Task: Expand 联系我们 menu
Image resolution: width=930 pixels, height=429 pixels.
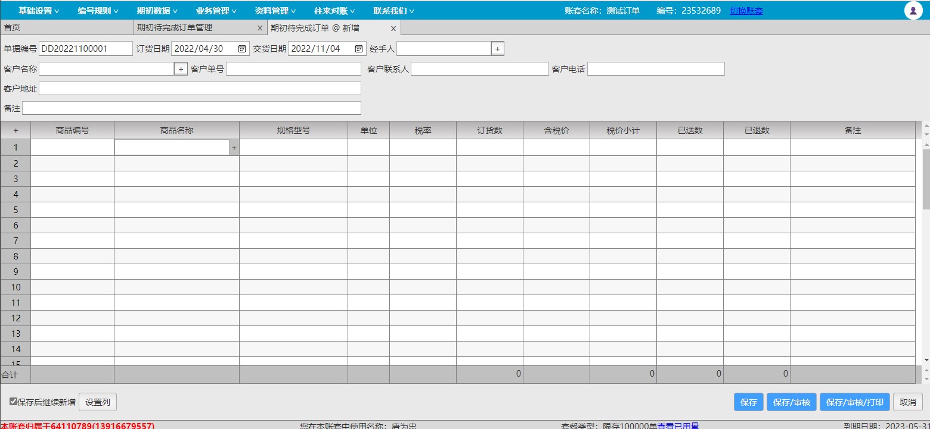Action: tap(394, 11)
